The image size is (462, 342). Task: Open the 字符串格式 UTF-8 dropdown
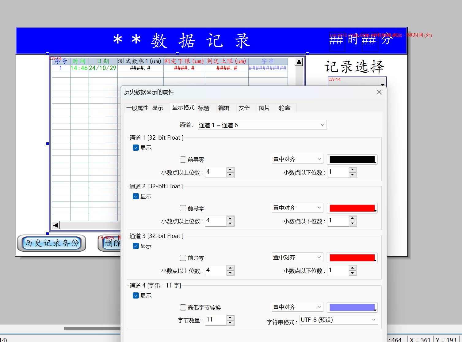click(x=338, y=320)
